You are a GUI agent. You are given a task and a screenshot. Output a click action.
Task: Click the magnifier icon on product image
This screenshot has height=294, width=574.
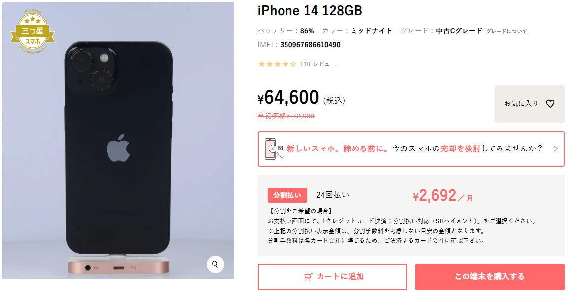click(x=215, y=264)
